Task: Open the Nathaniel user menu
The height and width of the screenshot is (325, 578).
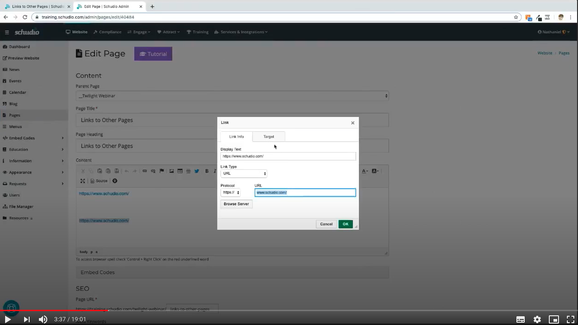Action: coord(553,32)
